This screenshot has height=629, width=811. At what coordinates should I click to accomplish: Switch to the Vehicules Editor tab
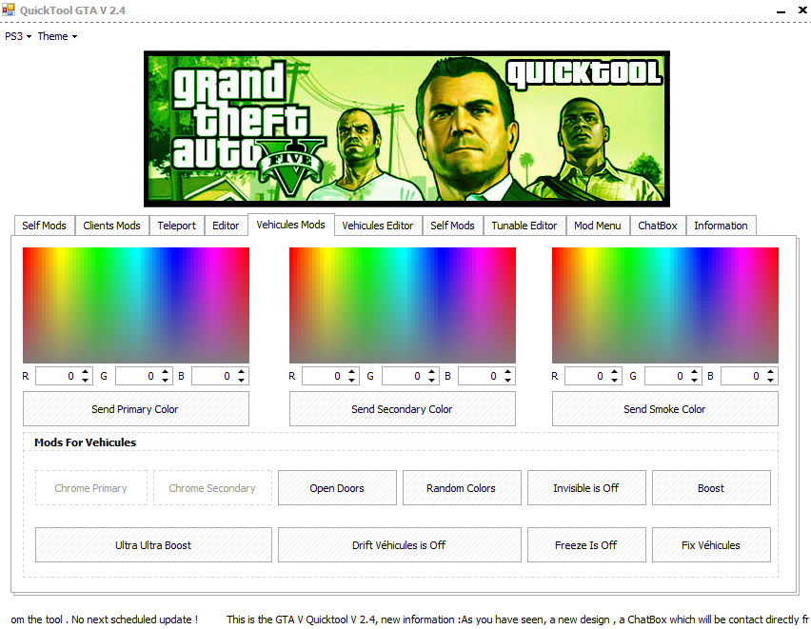click(x=378, y=226)
